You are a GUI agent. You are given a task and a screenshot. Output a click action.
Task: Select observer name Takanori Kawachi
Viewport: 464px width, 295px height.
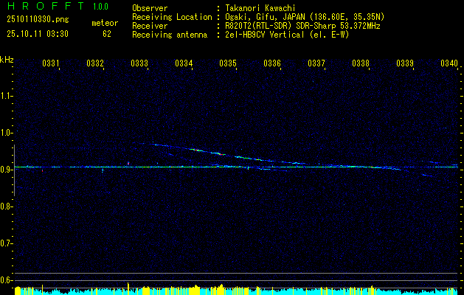[260, 8]
